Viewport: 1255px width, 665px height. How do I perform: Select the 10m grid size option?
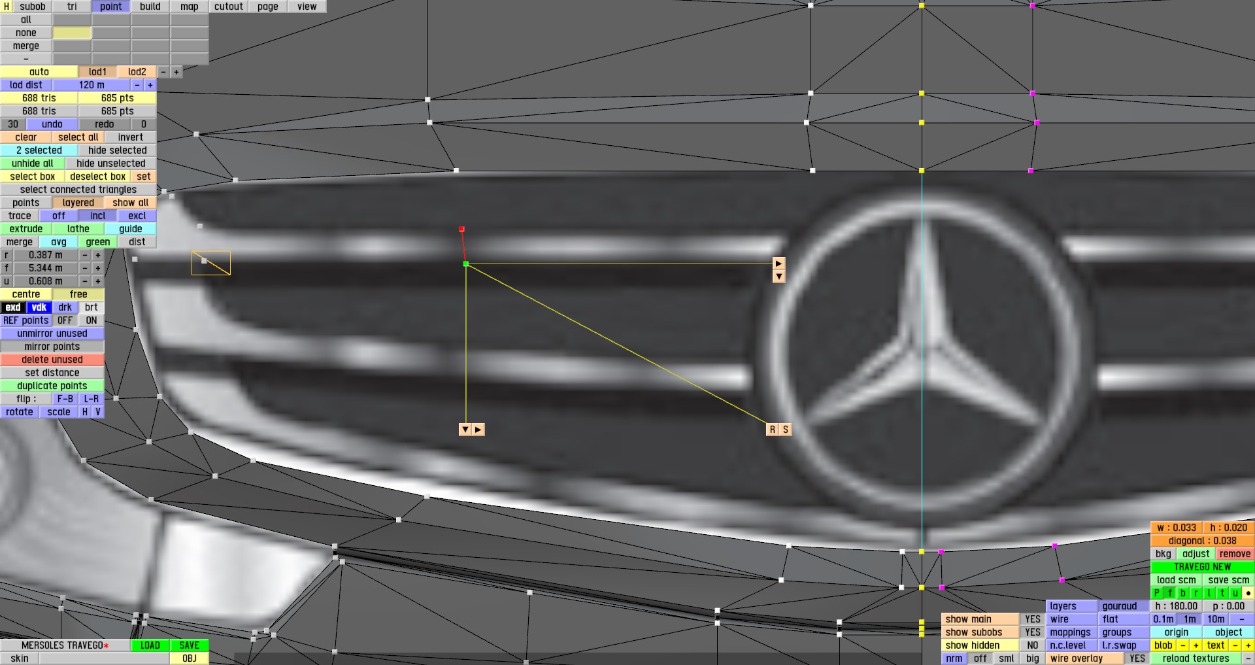1216,619
